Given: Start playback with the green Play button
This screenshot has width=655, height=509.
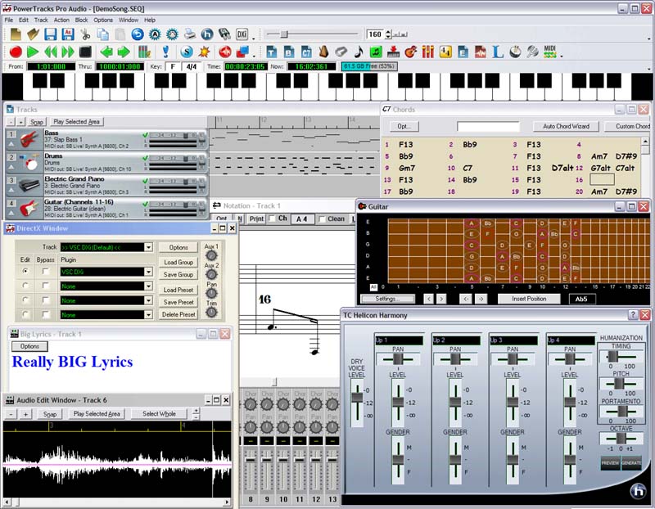Looking at the screenshot, I should (33, 52).
